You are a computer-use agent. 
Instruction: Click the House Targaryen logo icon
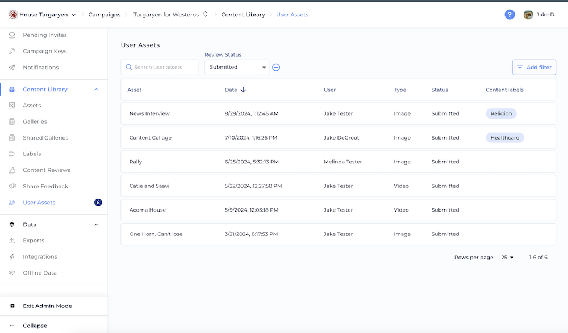[13, 15]
